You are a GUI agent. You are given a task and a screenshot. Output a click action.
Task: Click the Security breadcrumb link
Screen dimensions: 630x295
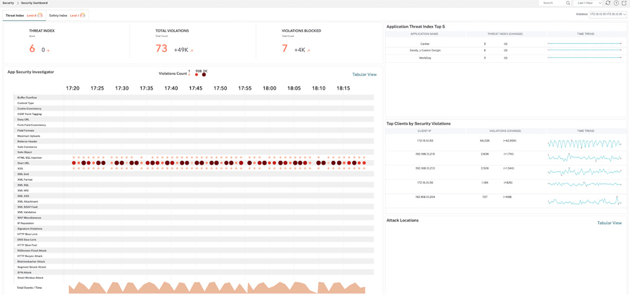[8, 3]
